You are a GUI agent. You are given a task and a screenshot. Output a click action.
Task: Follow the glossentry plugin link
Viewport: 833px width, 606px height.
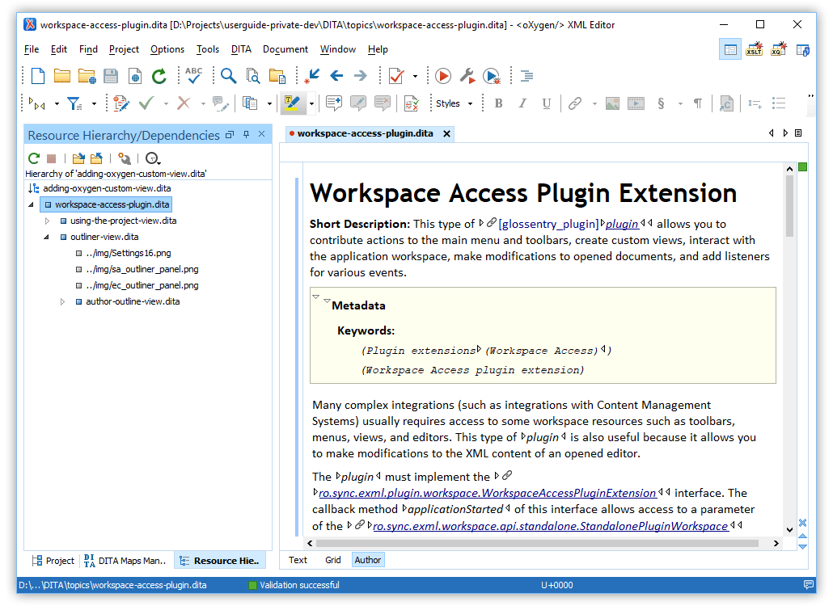[x=622, y=224]
